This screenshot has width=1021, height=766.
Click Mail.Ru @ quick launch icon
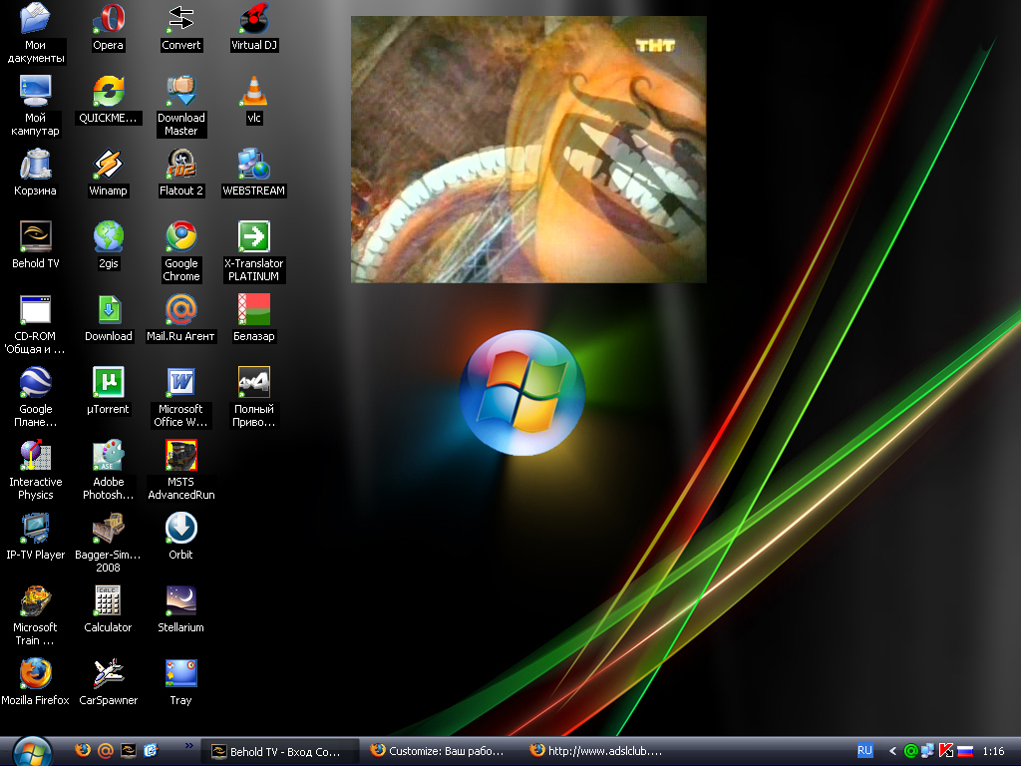coord(105,750)
